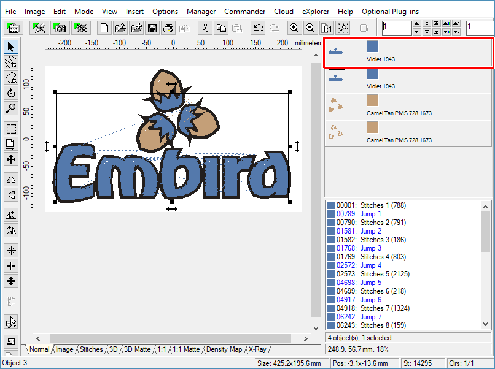Open an existing design file

coord(120,28)
